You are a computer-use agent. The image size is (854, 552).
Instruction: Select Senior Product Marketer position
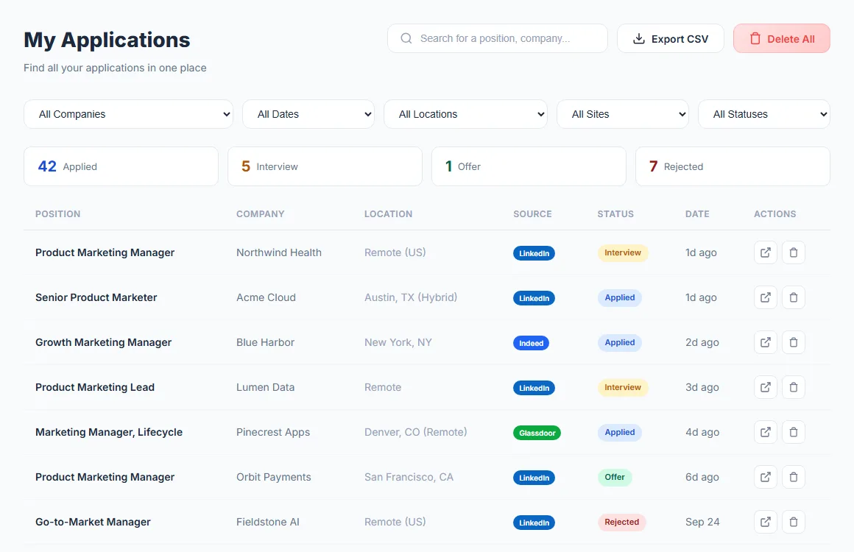(96, 297)
